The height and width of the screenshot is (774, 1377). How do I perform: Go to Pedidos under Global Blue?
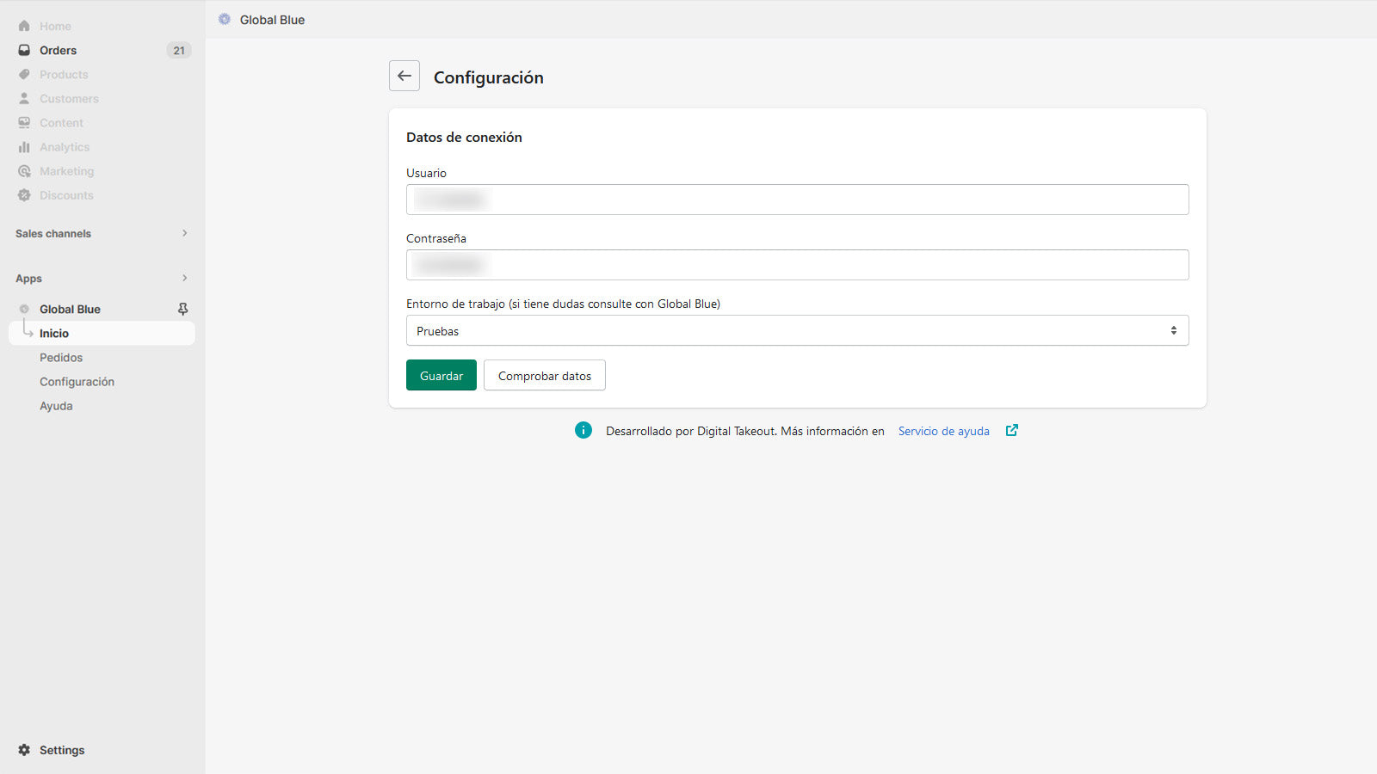pyautogui.click(x=61, y=358)
